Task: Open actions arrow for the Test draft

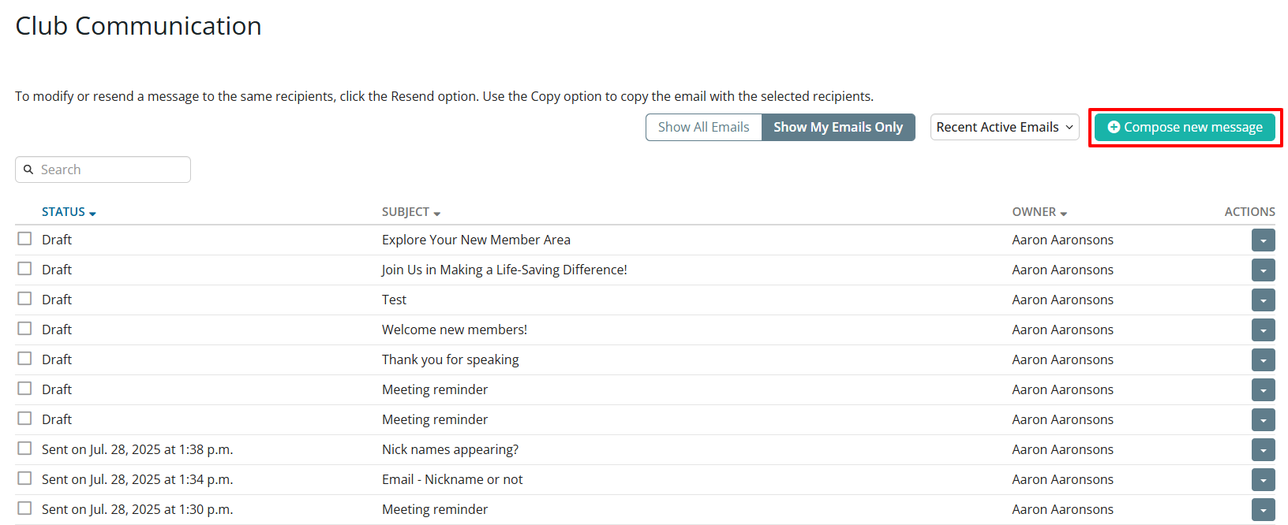Action: 1263,300
